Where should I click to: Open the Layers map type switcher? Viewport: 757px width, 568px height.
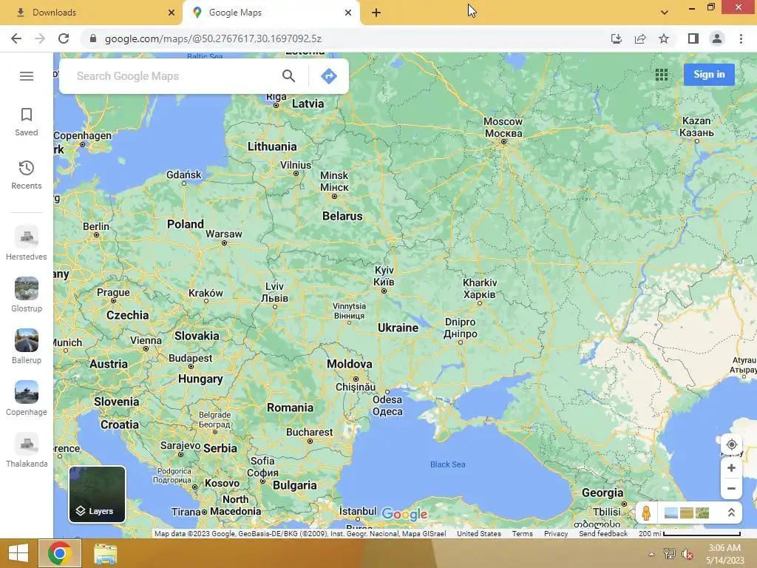tap(97, 495)
